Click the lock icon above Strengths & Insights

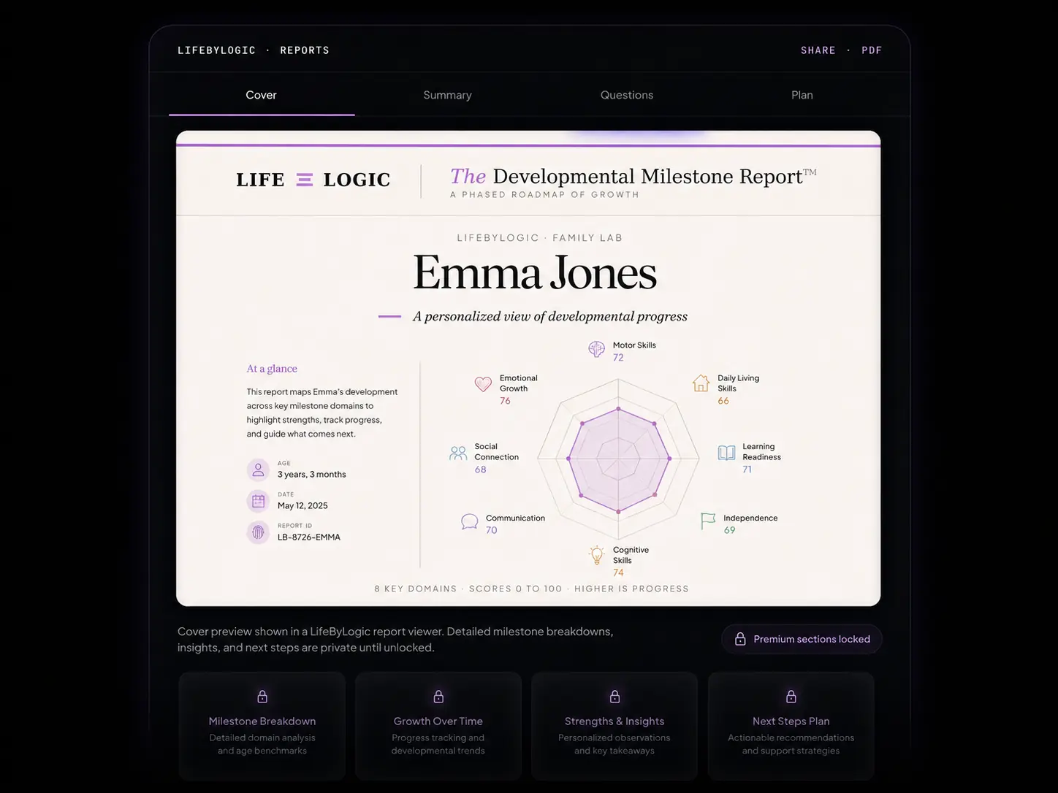click(614, 697)
